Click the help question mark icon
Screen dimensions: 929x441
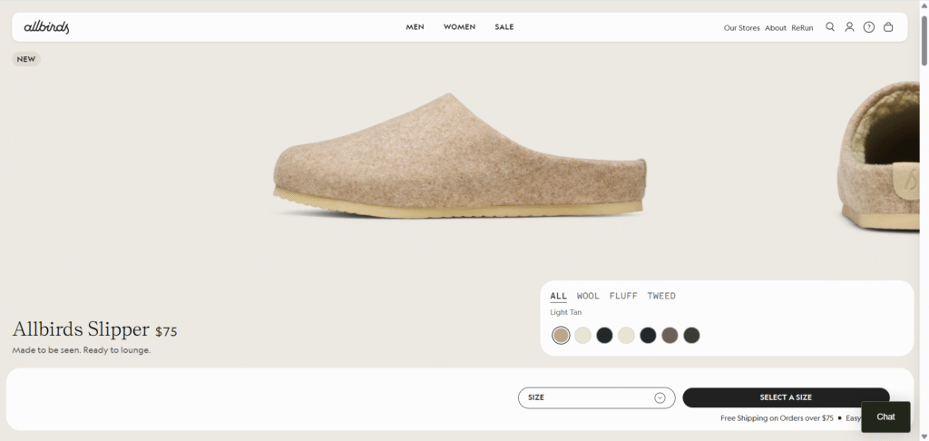tap(868, 27)
